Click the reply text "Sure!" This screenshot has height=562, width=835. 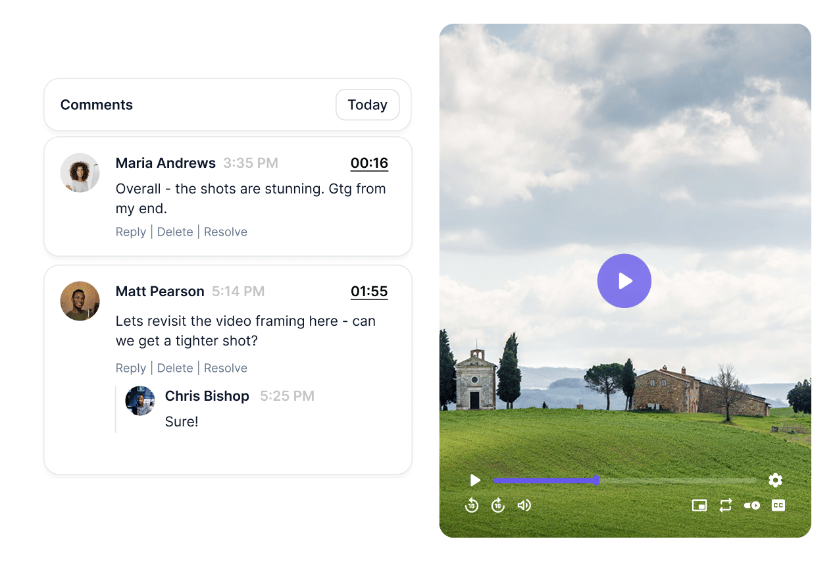coord(182,422)
